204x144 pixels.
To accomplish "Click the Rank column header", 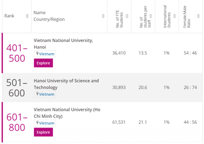I will [9, 16].
